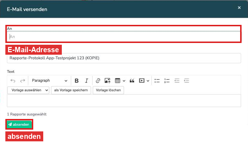Insert media with the media icon
This screenshot has width=248, height=152.
click(x=142, y=81)
